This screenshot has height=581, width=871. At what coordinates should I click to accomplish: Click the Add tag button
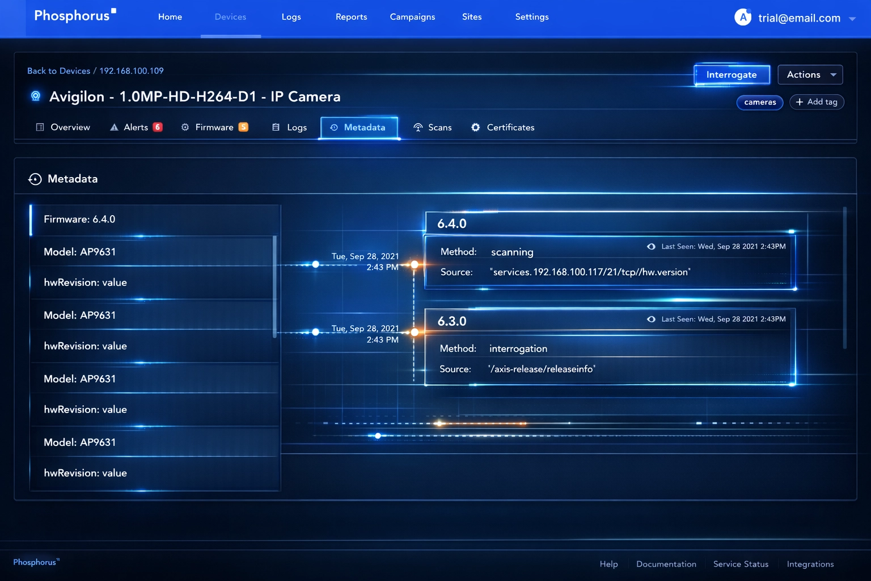pyautogui.click(x=817, y=102)
